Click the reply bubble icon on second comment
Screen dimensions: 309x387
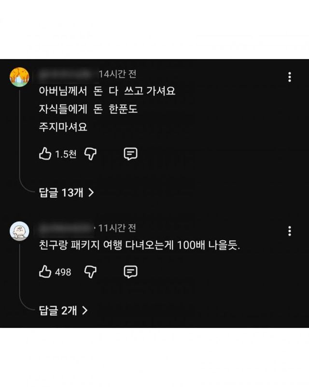click(129, 272)
